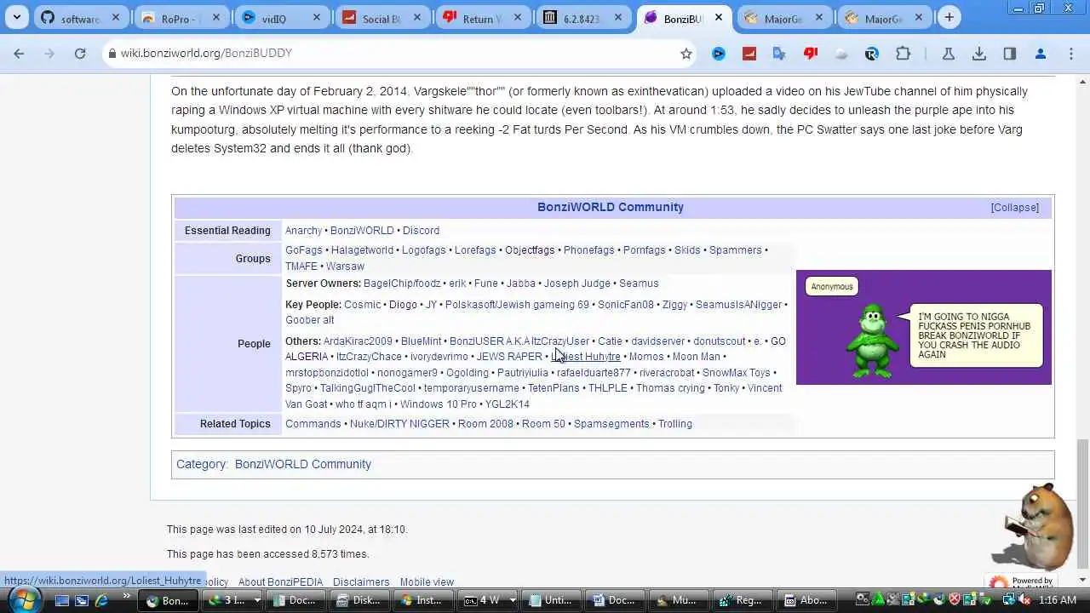Open the vidIQ extension icon in toolbar
Image resolution: width=1090 pixels, height=613 pixels.
[x=719, y=54]
